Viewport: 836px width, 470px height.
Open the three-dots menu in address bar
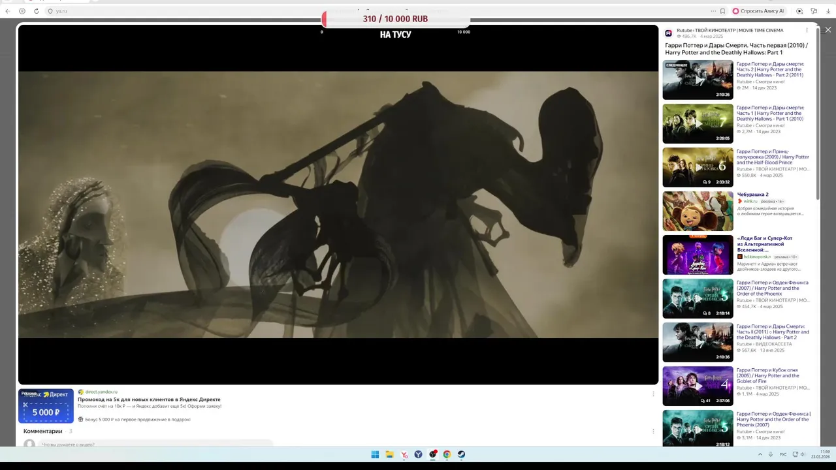(x=713, y=11)
